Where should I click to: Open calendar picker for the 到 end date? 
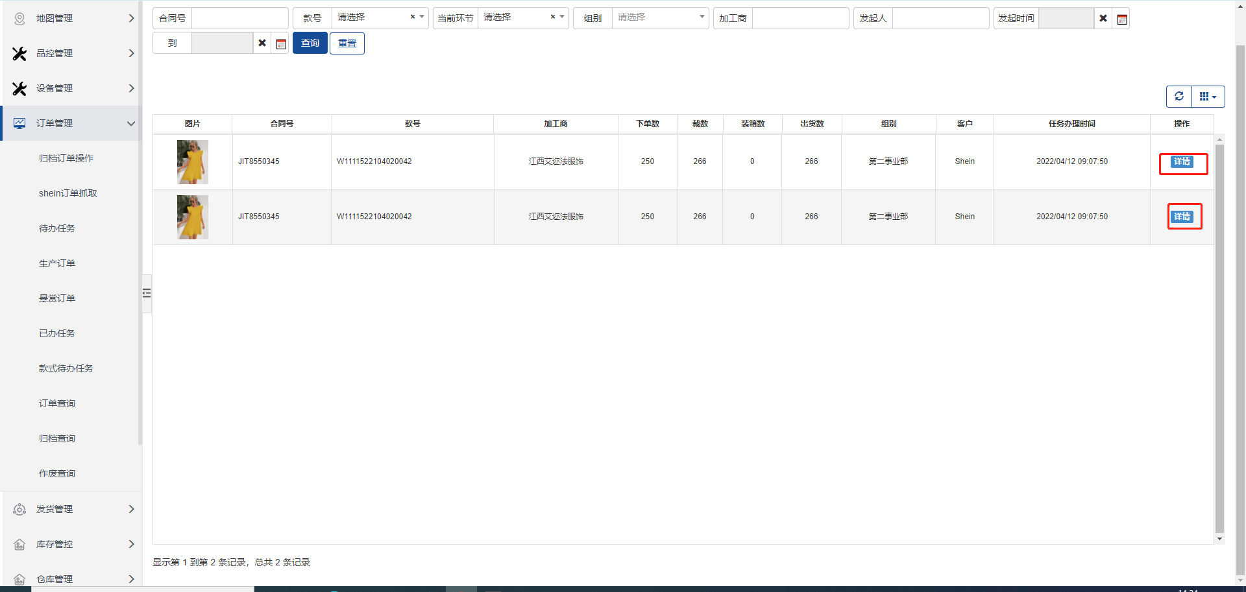(x=280, y=43)
